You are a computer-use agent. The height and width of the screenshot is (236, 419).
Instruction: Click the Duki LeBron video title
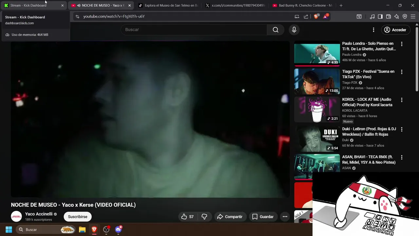click(x=369, y=132)
